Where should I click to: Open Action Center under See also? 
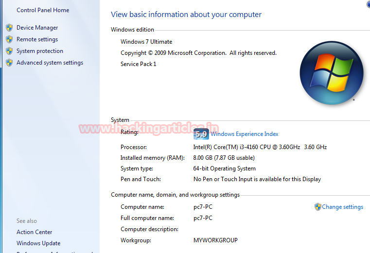[34, 232]
